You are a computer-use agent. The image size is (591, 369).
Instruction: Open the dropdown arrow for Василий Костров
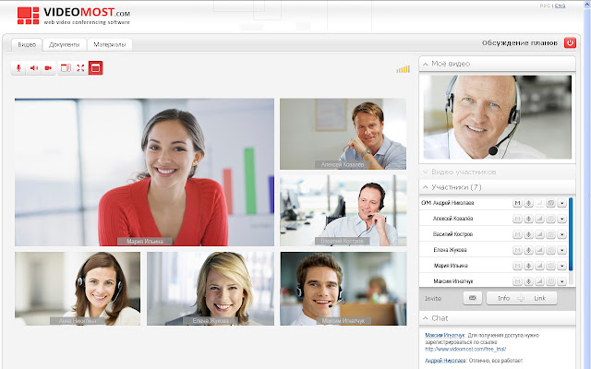coord(561,234)
